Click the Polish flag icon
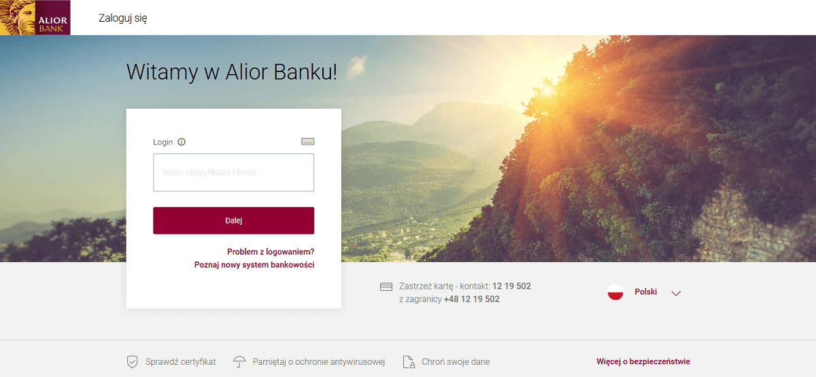 pyautogui.click(x=615, y=292)
